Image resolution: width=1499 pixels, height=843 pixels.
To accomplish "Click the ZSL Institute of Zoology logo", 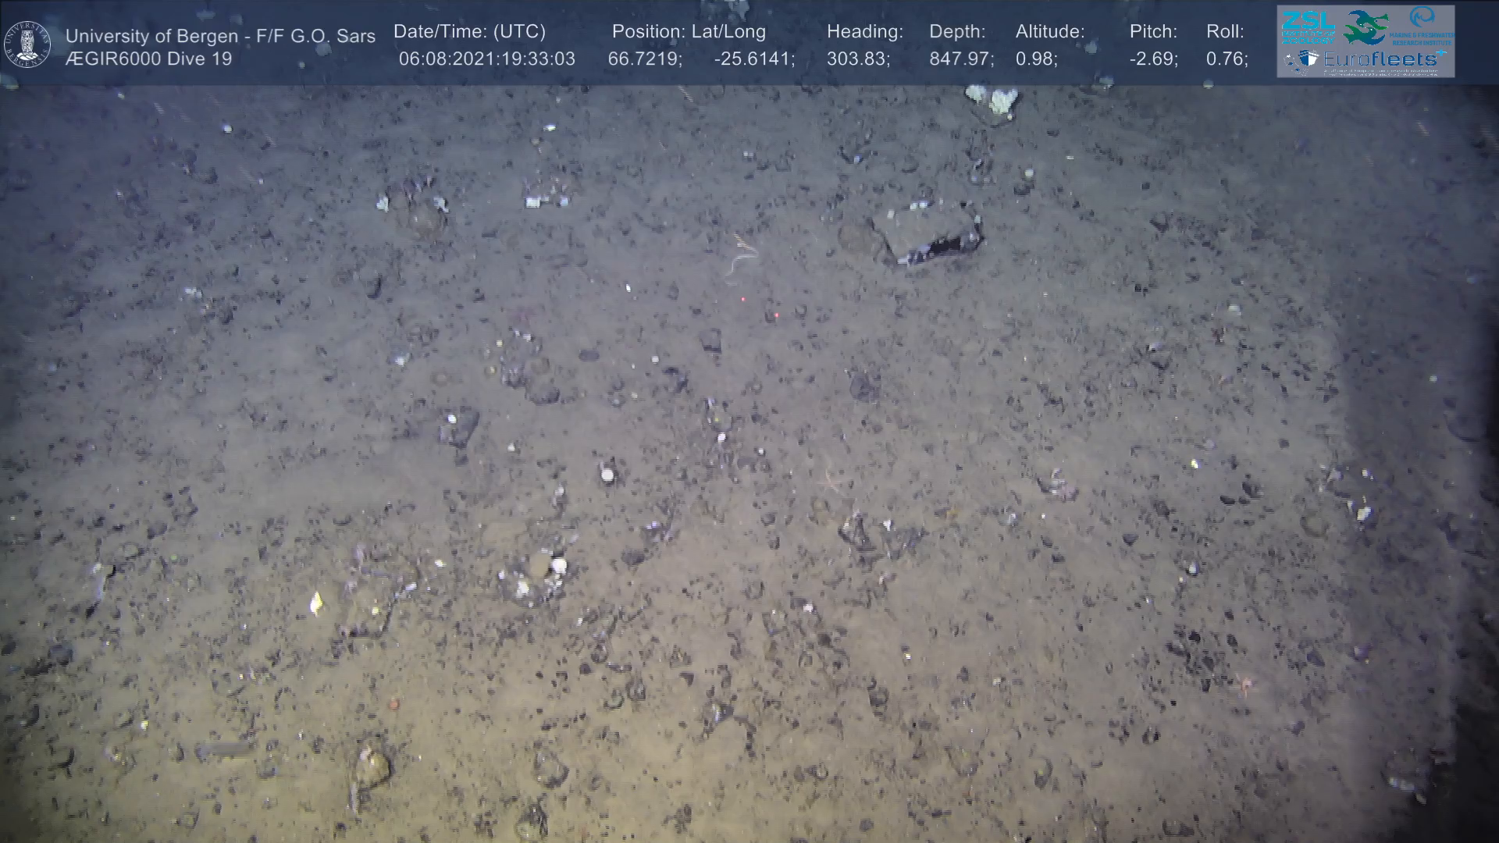I will point(1308,27).
